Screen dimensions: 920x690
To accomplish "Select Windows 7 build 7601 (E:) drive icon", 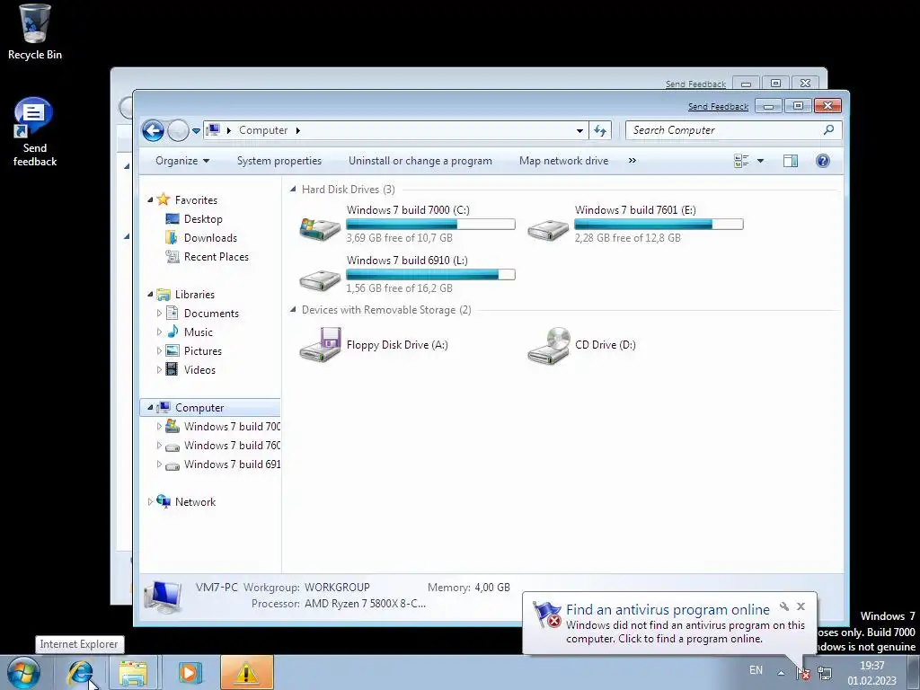I will (x=548, y=229).
